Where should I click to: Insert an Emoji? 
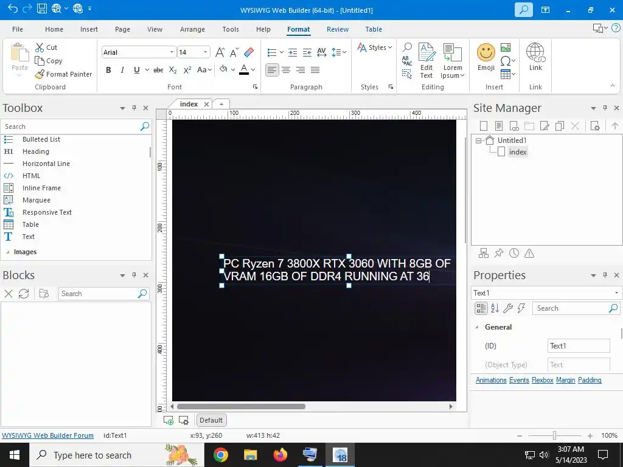tap(486, 58)
